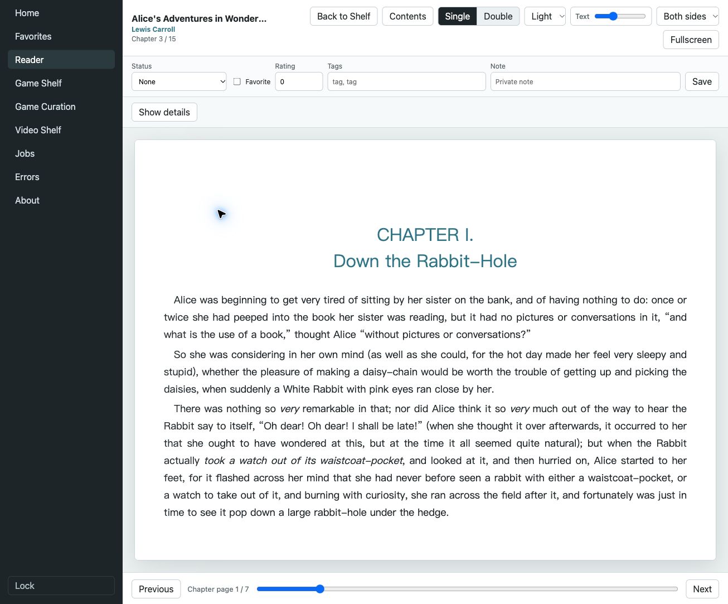
Task: Open Game Shelf in the sidebar
Action: [61, 83]
